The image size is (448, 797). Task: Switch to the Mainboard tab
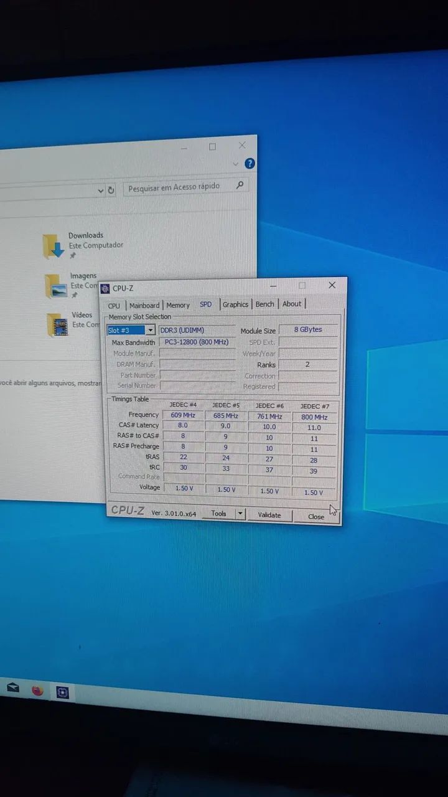click(x=144, y=306)
